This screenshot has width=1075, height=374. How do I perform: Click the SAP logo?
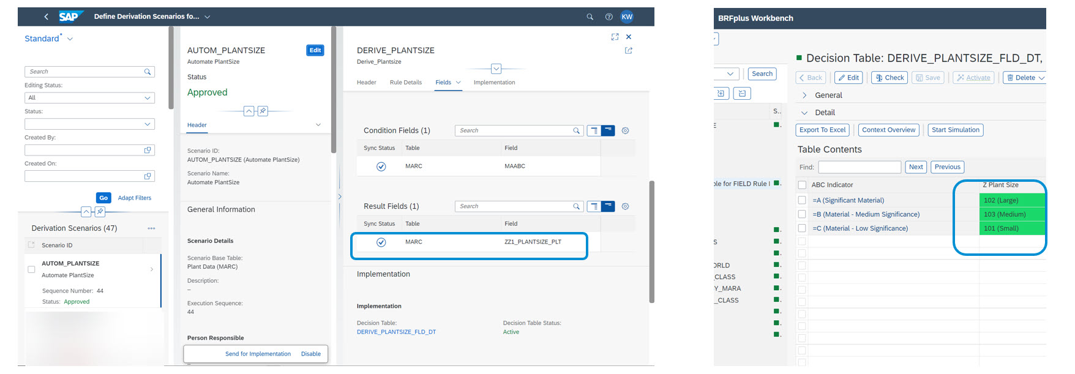(x=70, y=17)
